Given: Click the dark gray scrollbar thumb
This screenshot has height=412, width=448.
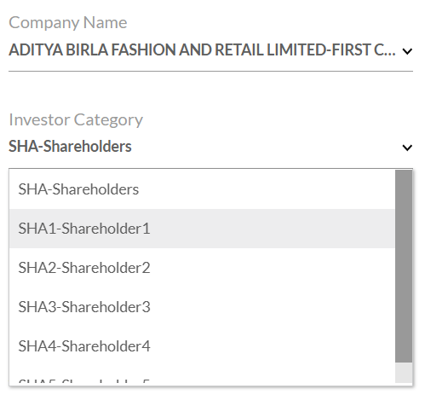Looking at the screenshot, I should point(404,266).
